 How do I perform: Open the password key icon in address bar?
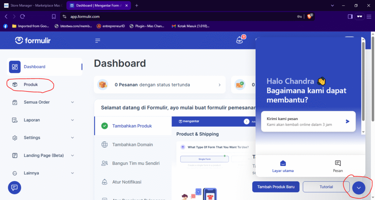pyautogui.click(x=300, y=16)
